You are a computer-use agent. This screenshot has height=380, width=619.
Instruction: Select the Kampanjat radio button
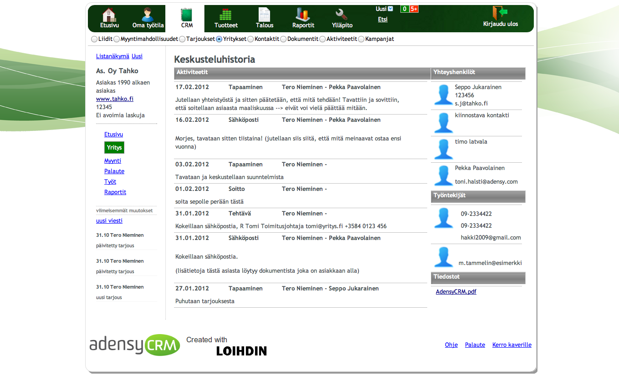[361, 39]
